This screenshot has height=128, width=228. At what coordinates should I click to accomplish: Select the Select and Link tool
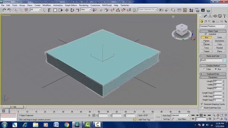[16, 10]
